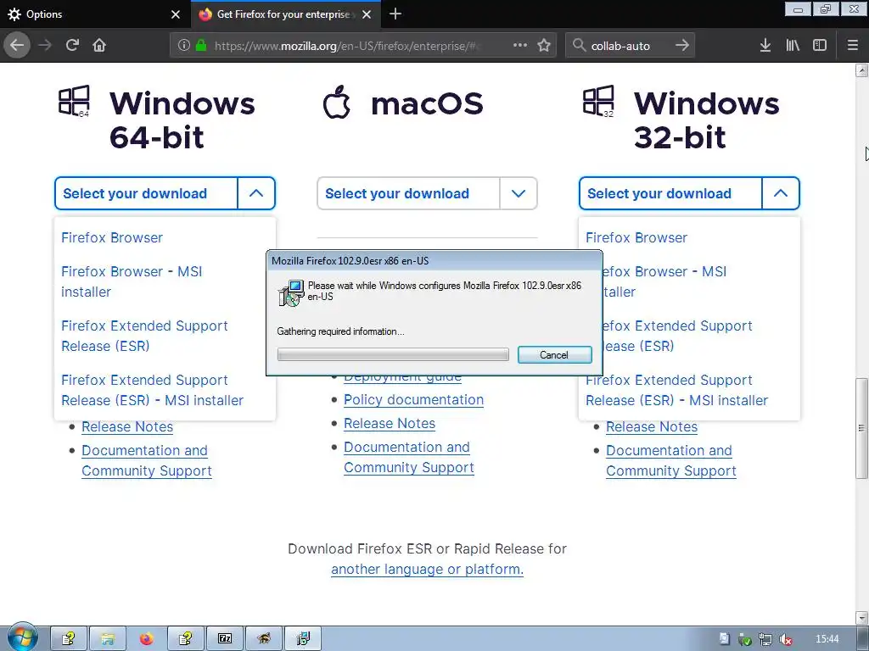Open the muted volume tray icon
The image size is (869, 651).
pos(785,639)
